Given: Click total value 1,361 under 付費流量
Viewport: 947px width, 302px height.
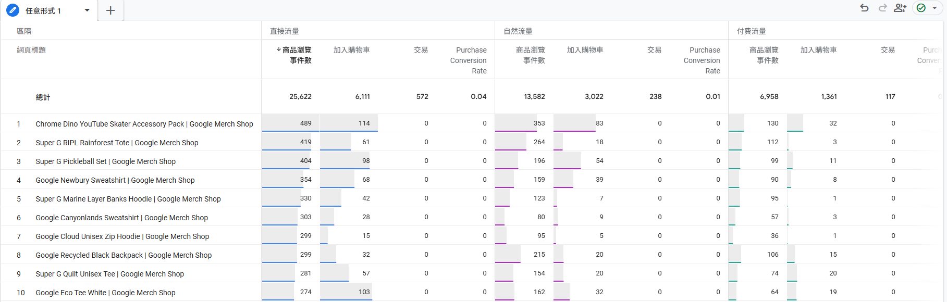Looking at the screenshot, I should coord(829,96).
